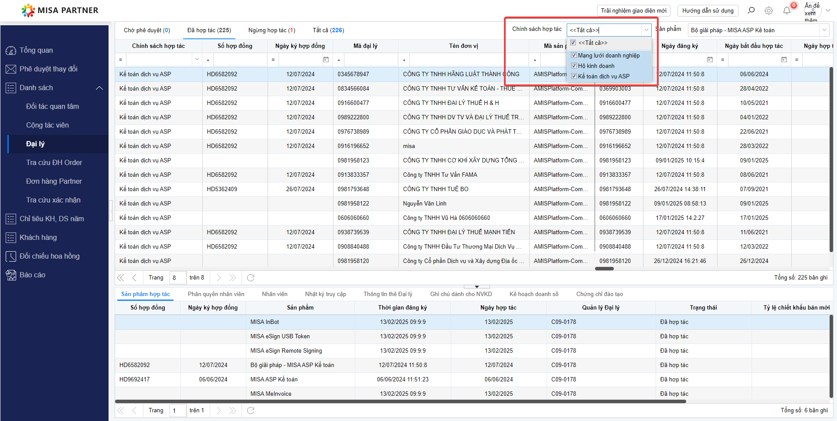Open Chính sách hợp tác column filter dropdown
The width and height of the screenshot is (837, 421).
[197, 60]
